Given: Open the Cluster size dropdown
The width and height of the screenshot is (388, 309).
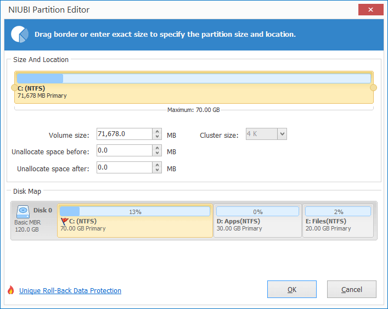Looking at the screenshot, I should pyautogui.click(x=282, y=134).
